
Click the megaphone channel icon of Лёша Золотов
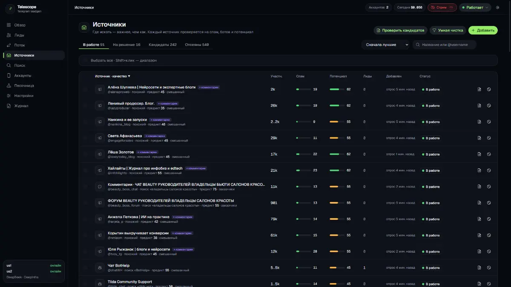pyautogui.click(x=100, y=154)
